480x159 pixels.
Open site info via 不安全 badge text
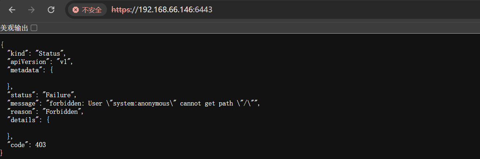point(92,10)
